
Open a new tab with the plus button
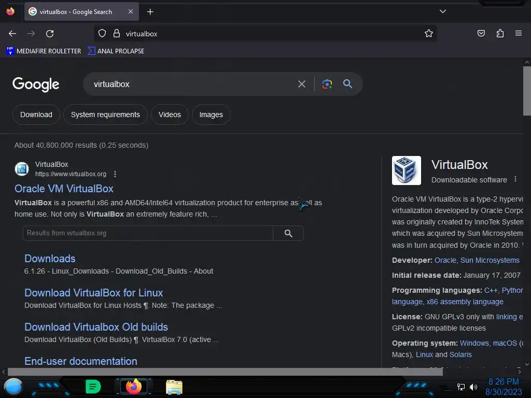(150, 12)
